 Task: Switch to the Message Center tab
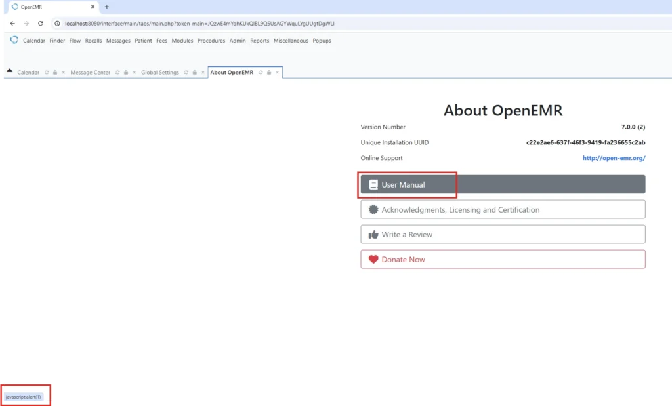tap(90, 73)
